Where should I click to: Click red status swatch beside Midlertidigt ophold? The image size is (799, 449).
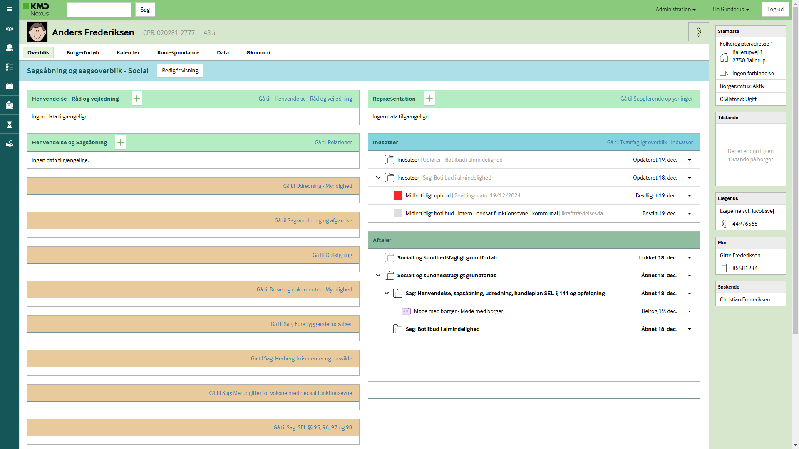click(398, 195)
